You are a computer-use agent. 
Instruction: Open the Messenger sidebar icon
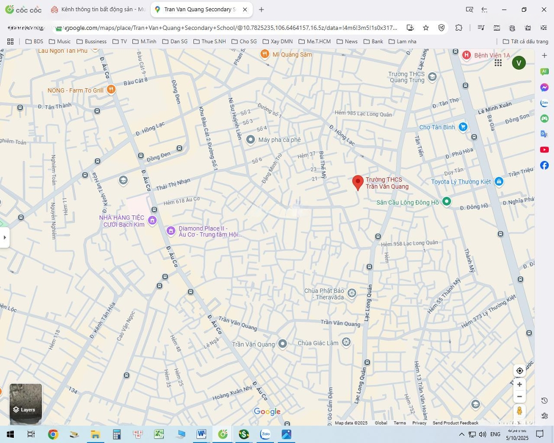click(x=544, y=87)
